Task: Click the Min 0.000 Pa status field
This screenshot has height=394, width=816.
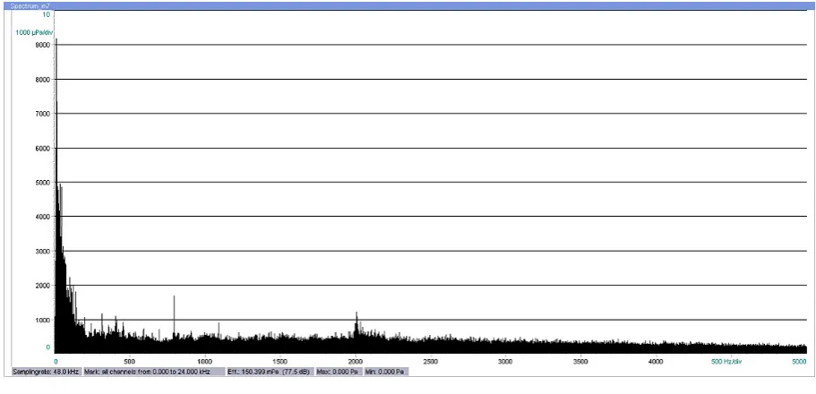Action: click(x=386, y=373)
